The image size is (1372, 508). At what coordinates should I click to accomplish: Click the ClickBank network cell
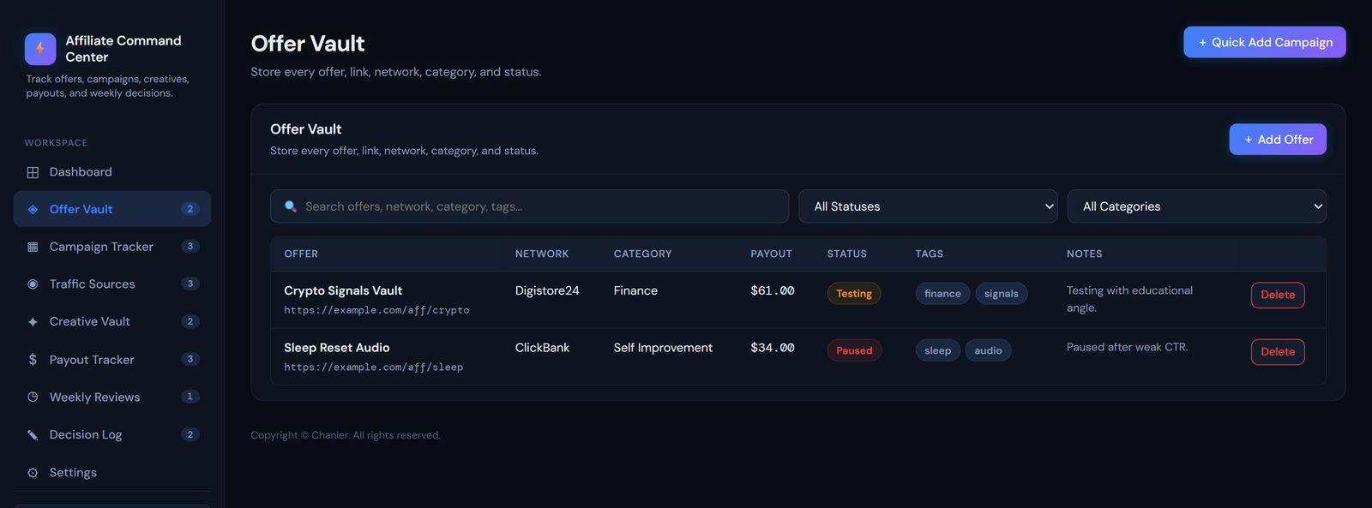(542, 348)
